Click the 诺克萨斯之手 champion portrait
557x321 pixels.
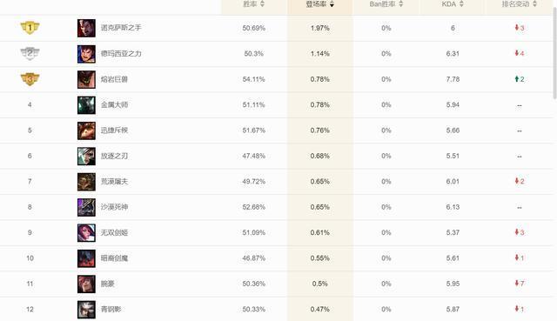point(86,28)
